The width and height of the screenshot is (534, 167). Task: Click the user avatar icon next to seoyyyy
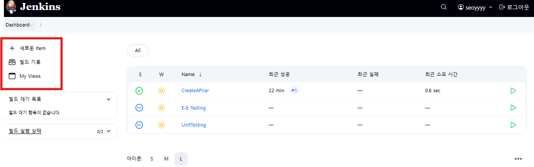pyautogui.click(x=461, y=7)
